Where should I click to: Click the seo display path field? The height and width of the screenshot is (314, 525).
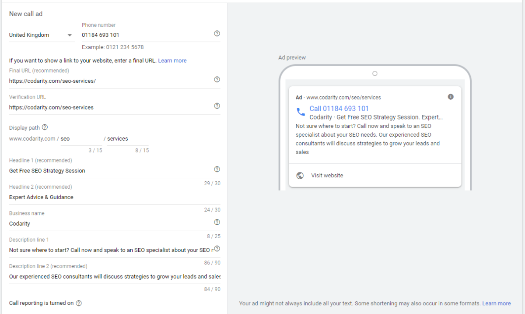pos(81,138)
